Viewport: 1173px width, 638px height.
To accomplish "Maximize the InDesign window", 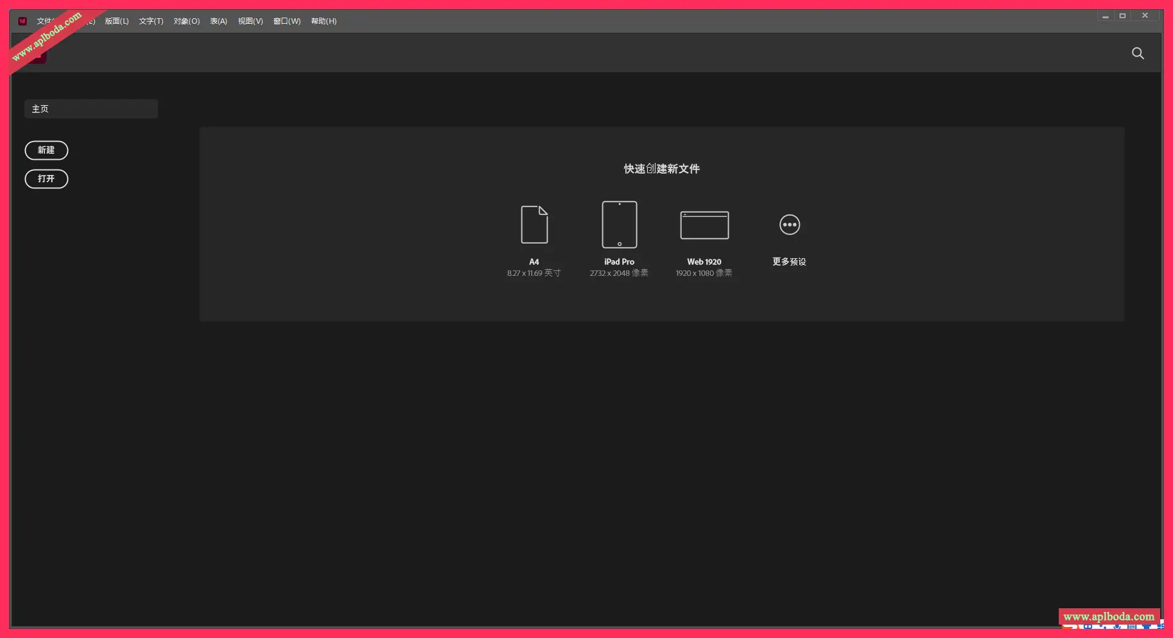I will coord(1123,16).
